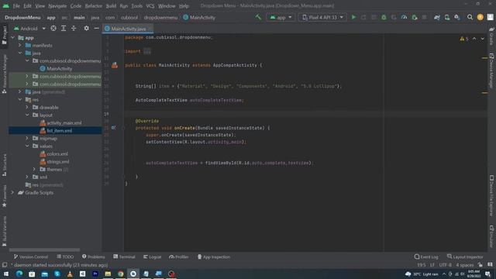Open the Layout Inspector tool window
The width and height of the screenshot is (496, 279).
(465, 257)
